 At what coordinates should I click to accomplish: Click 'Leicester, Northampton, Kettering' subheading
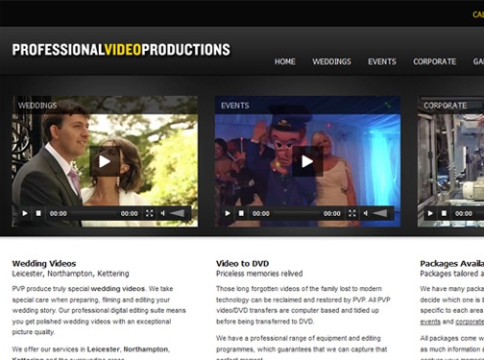point(70,274)
